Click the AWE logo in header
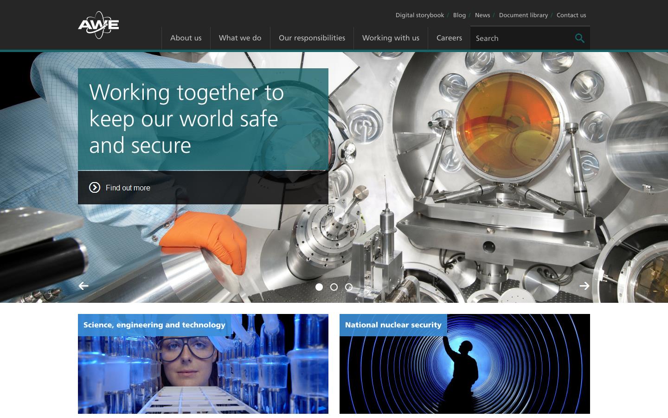The height and width of the screenshot is (418, 668). pos(98,25)
